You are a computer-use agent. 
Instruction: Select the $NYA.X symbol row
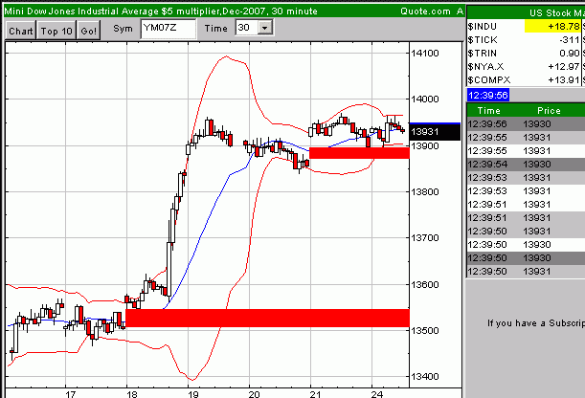pos(490,66)
